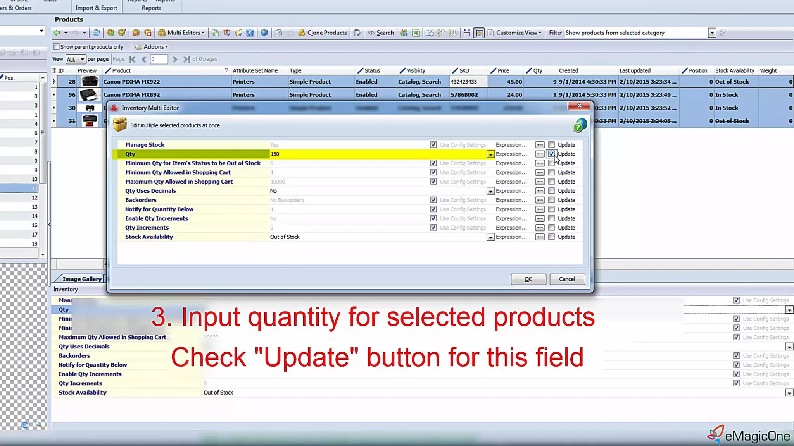Click the help icon in the dialog
Screen dimensions: 794x446
coord(580,125)
